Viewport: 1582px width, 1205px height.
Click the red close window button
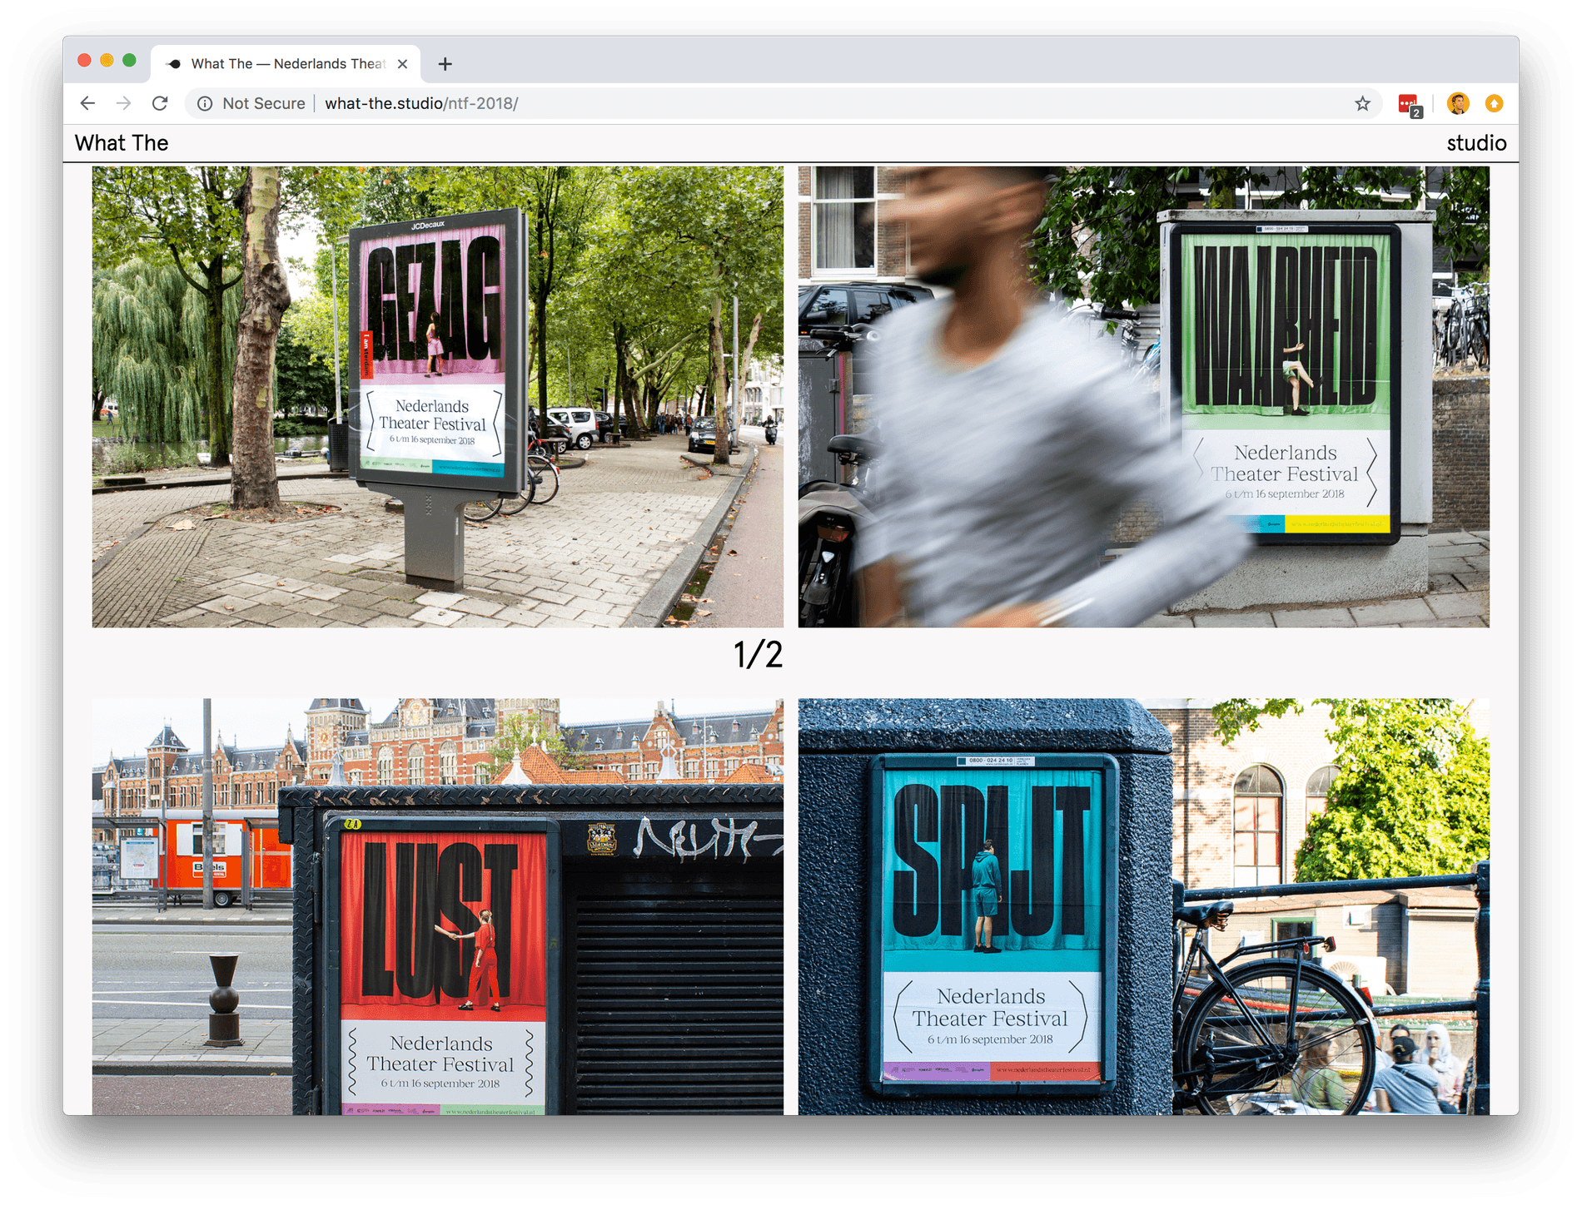pyautogui.click(x=84, y=60)
